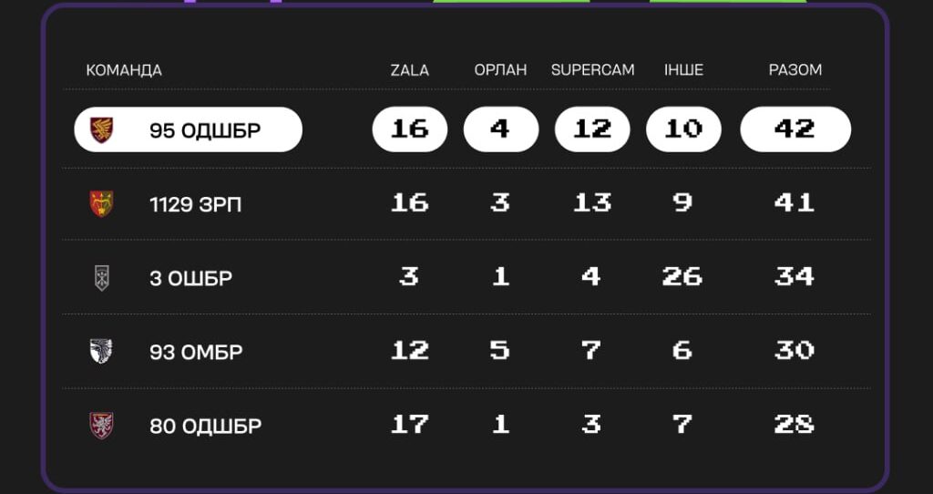Screen dimensions: 933x494
Task: Click the РАЗОМ total column header
Action: coord(795,70)
